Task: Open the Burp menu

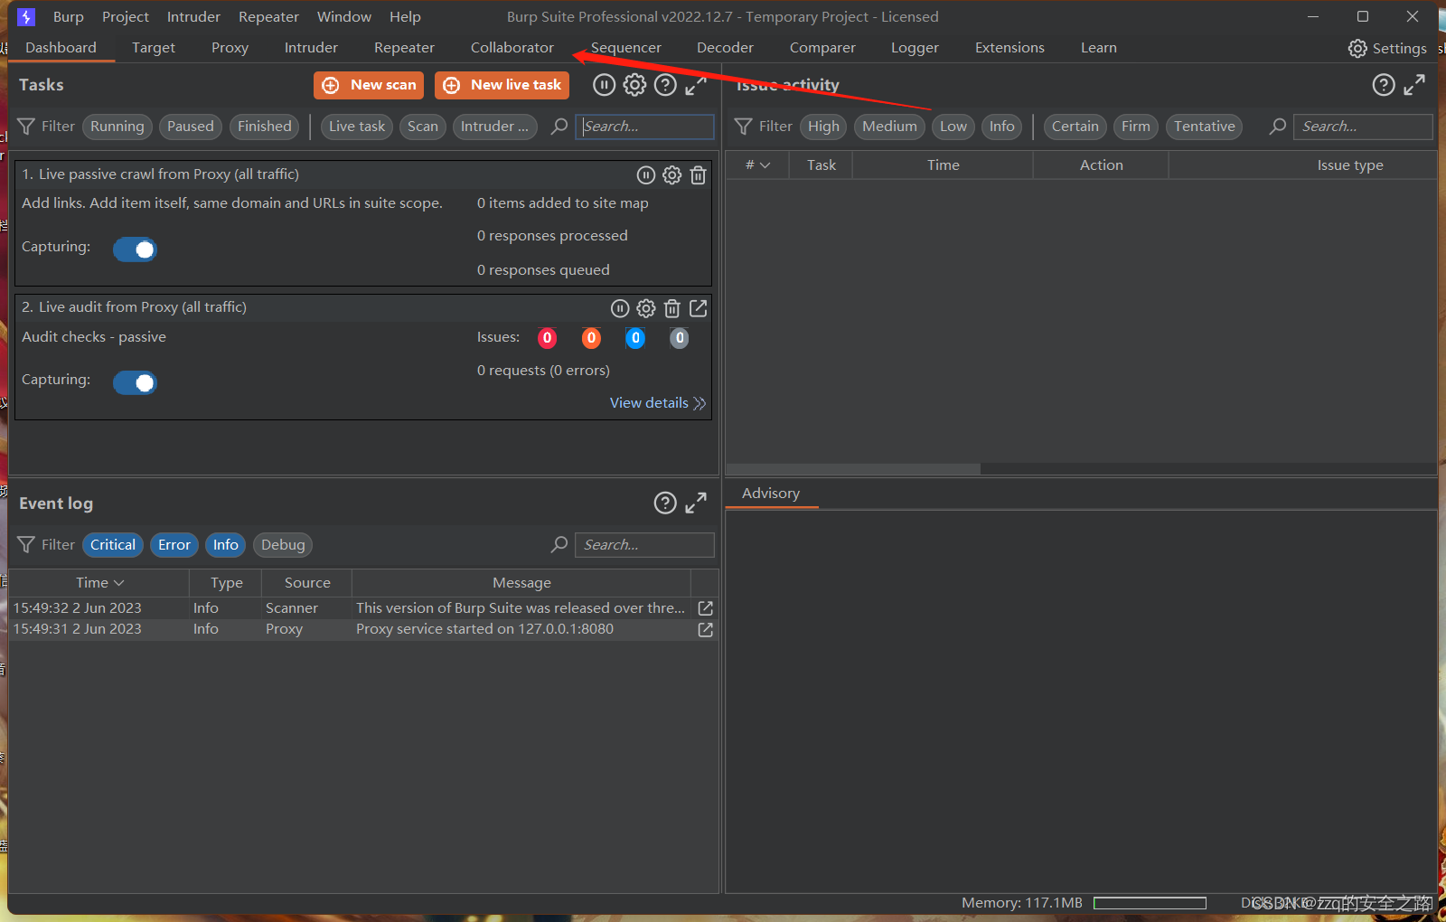Action: [69, 17]
